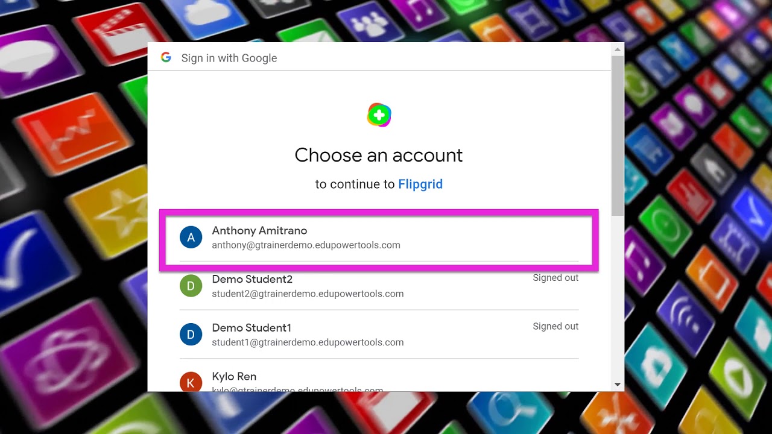Click the 'Sign in with Google' title text

click(229, 58)
